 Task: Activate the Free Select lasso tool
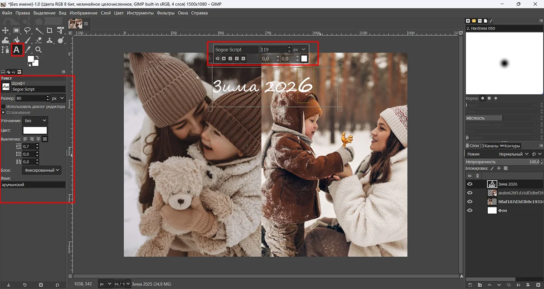click(x=27, y=30)
